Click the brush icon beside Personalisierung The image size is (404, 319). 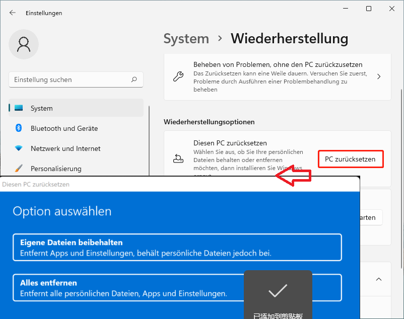click(19, 169)
